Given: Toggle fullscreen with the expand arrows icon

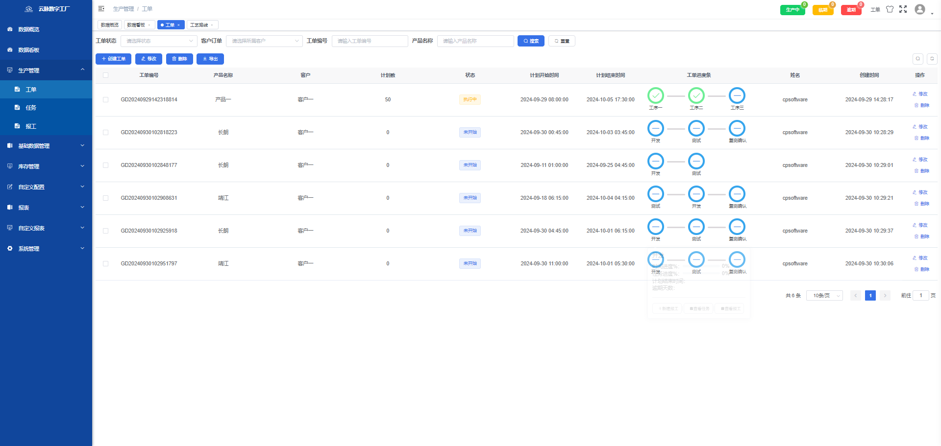Looking at the screenshot, I should 903,9.
